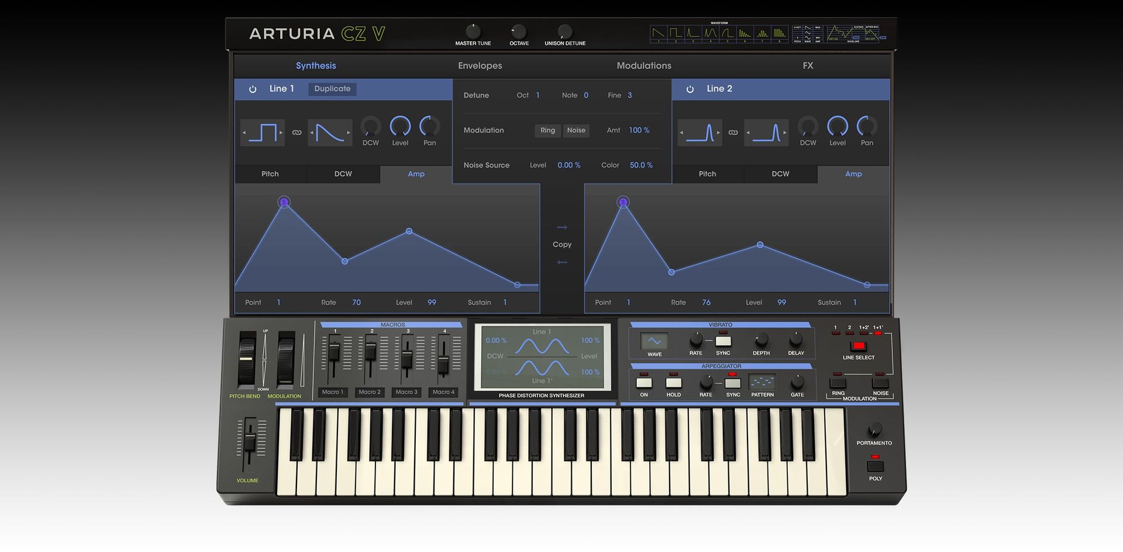This screenshot has height=552, width=1123.
Task: Click the Line 2 first pulse waveform display
Action: (700, 133)
